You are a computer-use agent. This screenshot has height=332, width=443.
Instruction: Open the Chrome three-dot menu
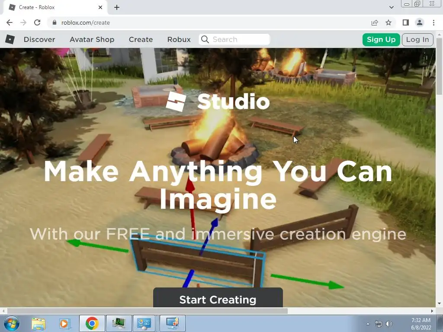click(x=433, y=22)
